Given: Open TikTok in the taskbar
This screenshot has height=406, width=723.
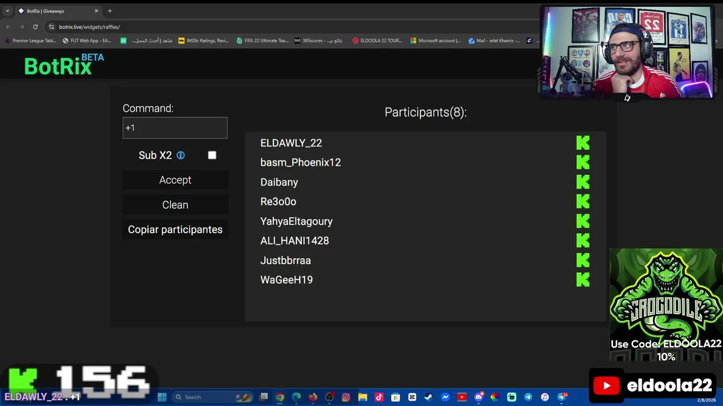Looking at the screenshot, I should pos(379,397).
